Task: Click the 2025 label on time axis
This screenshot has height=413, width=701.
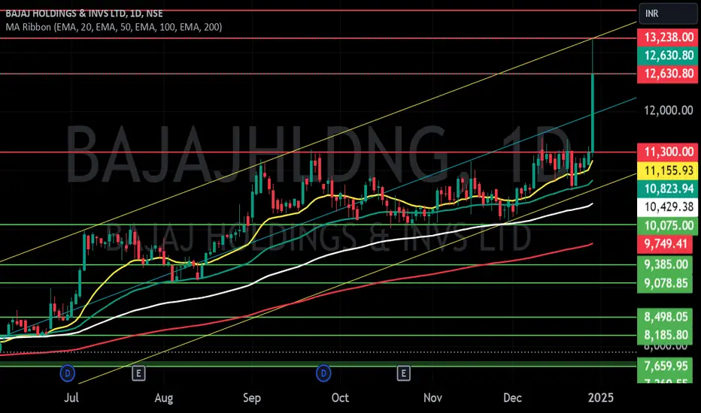Action: (x=600, y=398)
